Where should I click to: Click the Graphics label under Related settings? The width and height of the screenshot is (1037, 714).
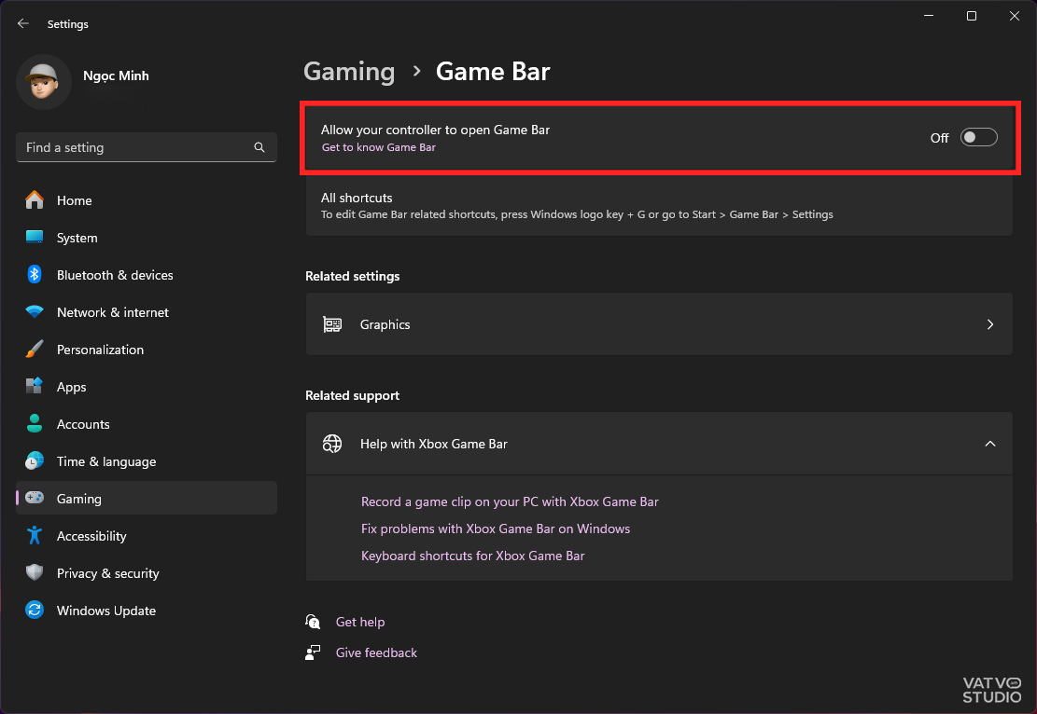point(385,324)
